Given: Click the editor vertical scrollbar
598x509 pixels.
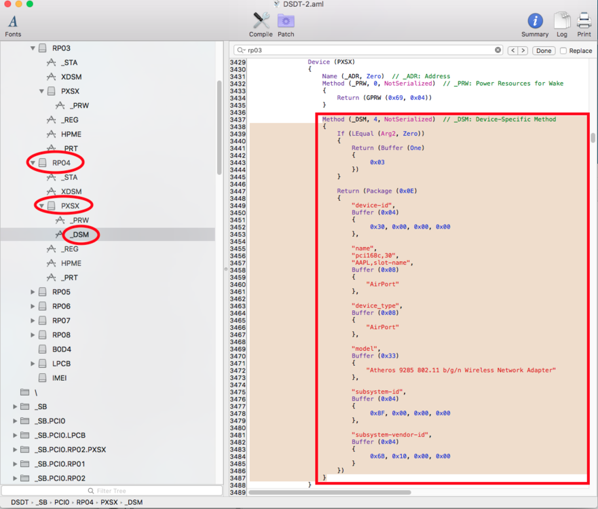Looking at the screenshot, I should point(593,138).
